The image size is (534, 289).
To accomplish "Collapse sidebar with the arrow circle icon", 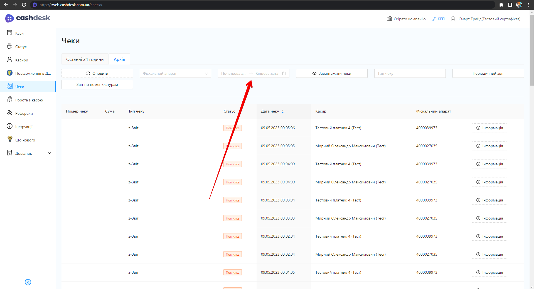I will [28, 282].
